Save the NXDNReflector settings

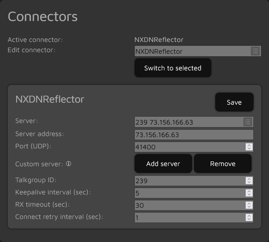click(x=234, y=102)
